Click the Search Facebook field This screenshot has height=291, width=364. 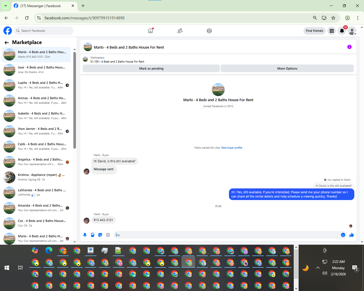43,31
